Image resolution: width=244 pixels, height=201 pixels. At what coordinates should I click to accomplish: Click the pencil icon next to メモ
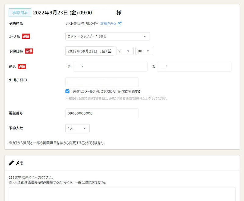11,163
